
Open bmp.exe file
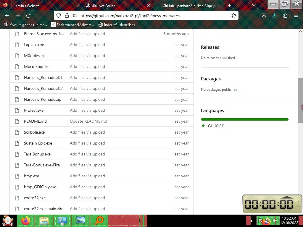click(31, 176)
